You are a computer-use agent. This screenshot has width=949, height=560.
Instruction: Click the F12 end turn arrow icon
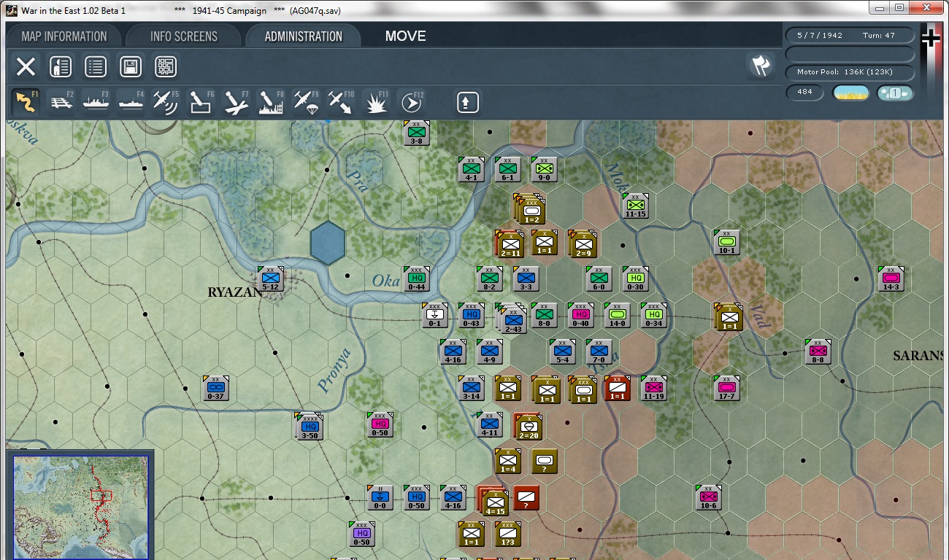[412, 102]
